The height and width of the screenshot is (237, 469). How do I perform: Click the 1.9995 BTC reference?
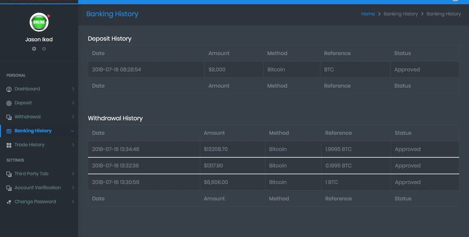(x=338, y=149)
